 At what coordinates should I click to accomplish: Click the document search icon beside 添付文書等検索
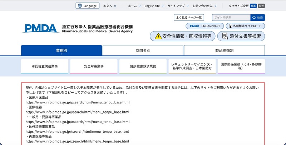225,36
